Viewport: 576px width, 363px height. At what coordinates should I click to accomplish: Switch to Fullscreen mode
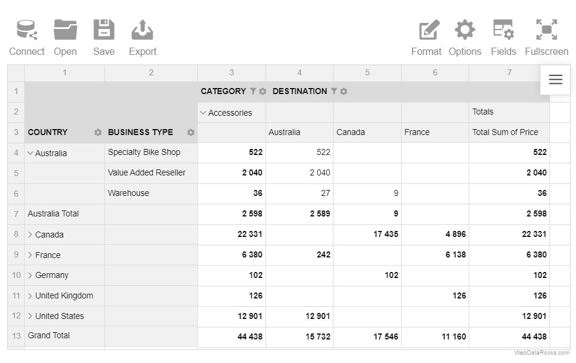(x=546, y=30)
